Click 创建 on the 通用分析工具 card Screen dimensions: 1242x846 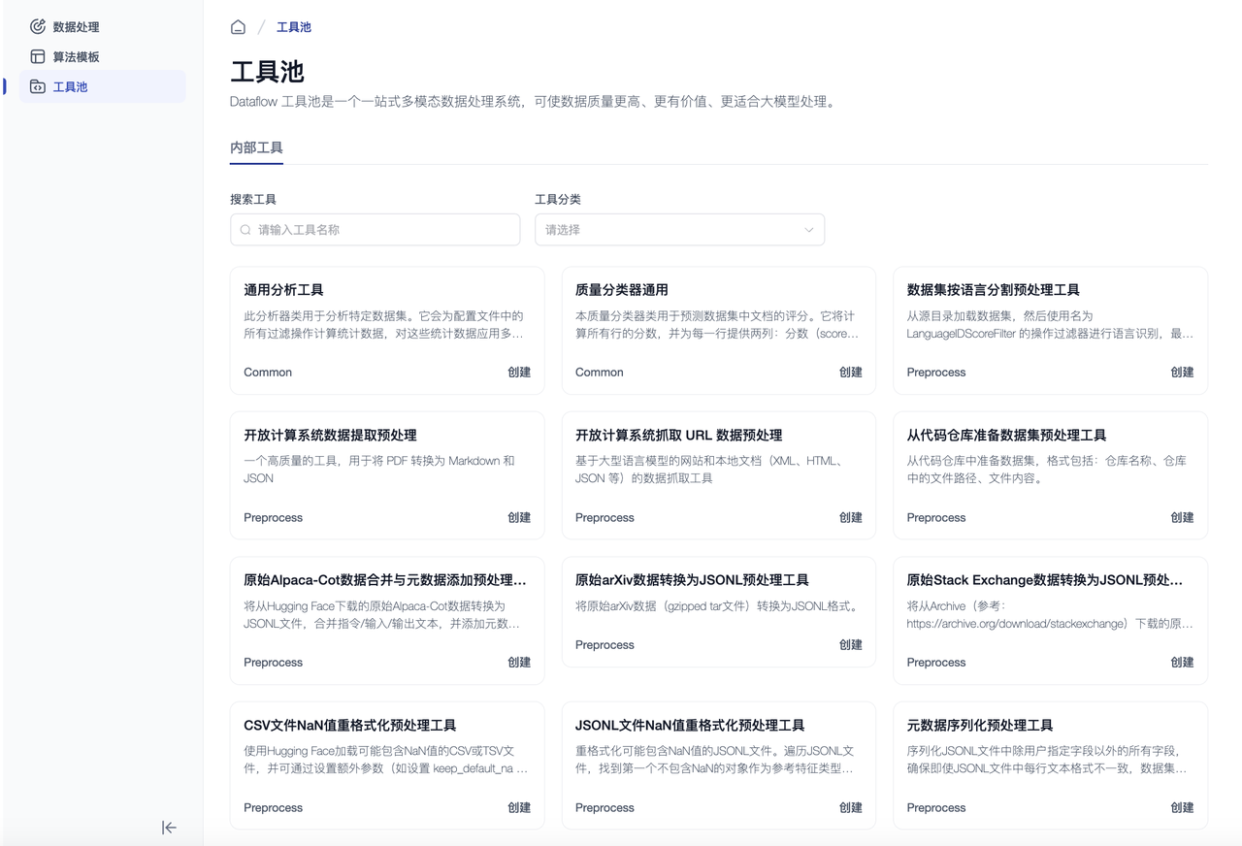pos(519,372)
